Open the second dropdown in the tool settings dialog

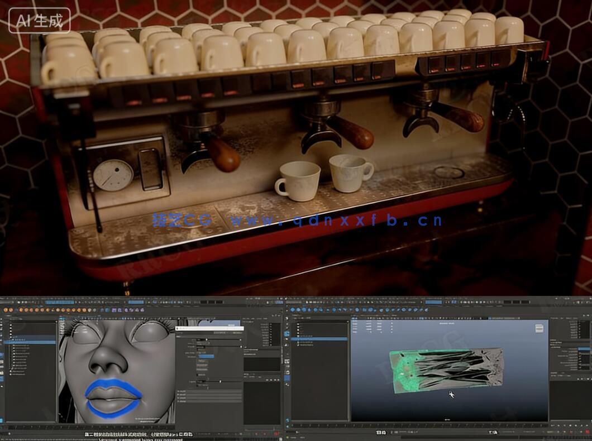(x=204, y=346)
